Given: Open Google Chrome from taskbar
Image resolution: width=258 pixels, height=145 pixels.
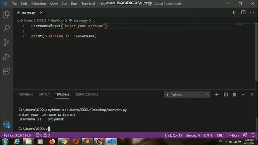Looking at the screenshot, I should pyautogui.click(x=64, y=141).
